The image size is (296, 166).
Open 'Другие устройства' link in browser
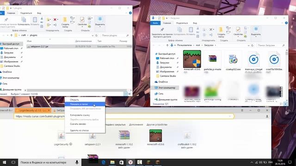click(157, 125)
